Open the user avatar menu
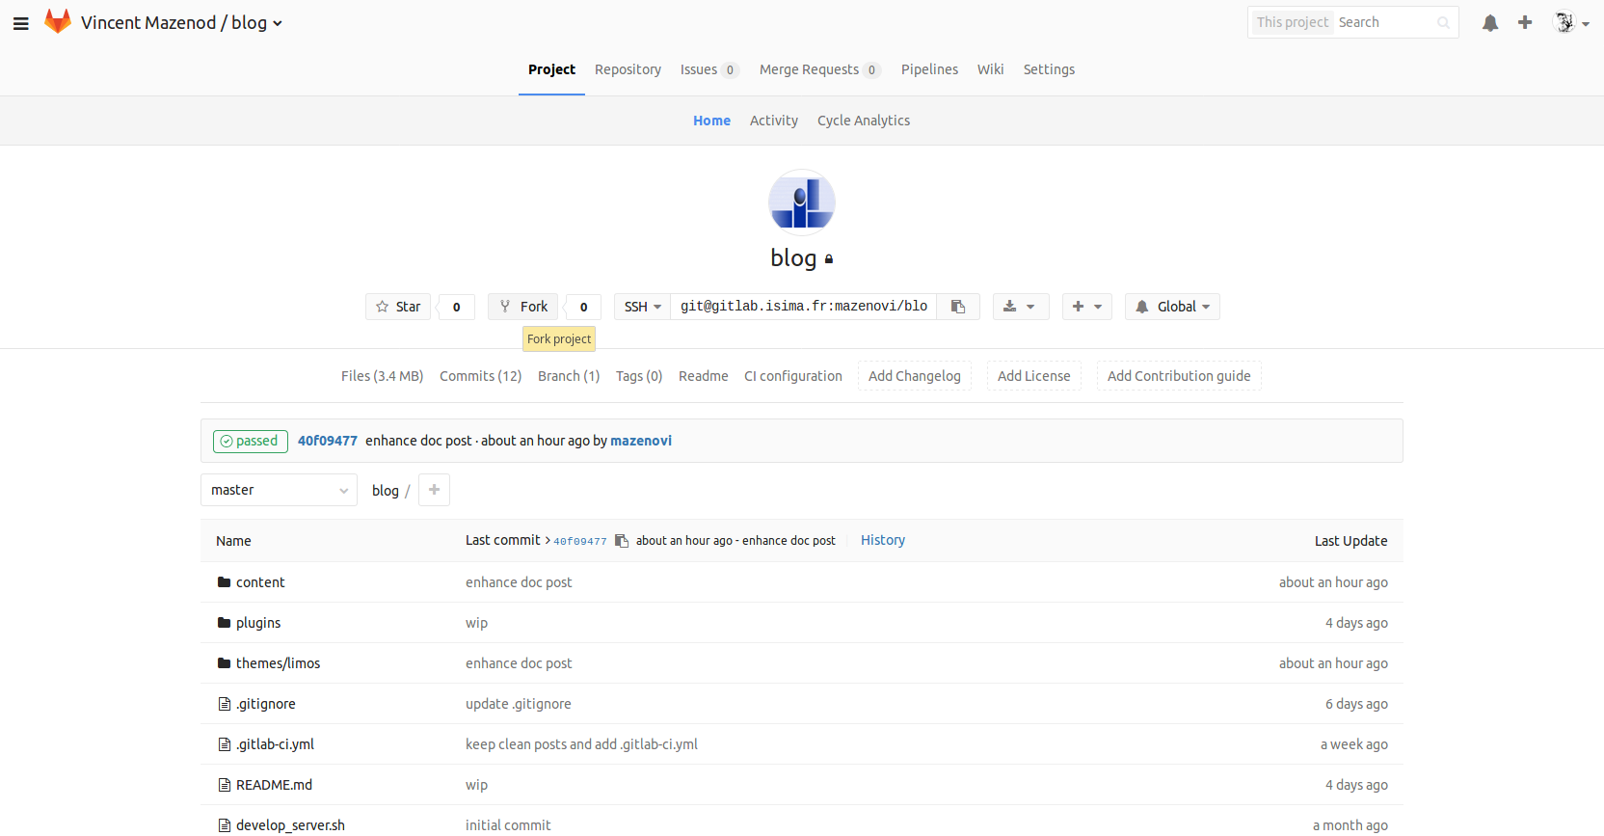This screenshot has height=836, width=1604. (1571, 22)
